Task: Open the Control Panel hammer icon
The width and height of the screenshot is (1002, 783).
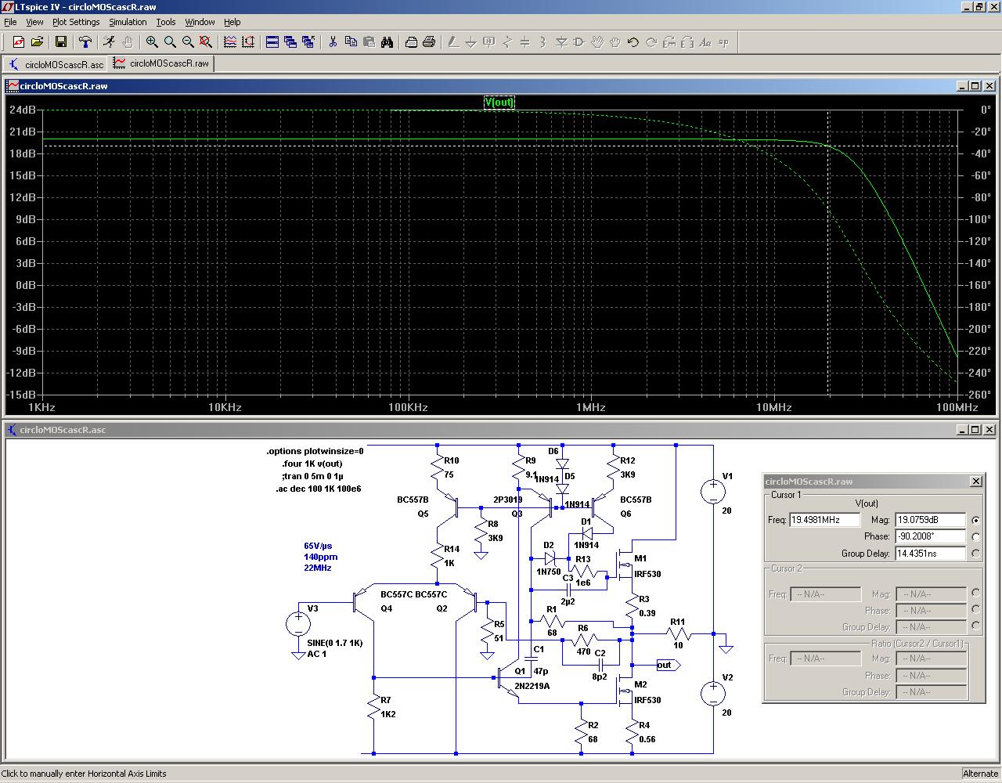Action: point(85,42)
